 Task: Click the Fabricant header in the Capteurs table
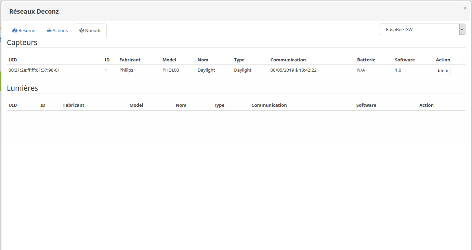pyautogui.click(x=130, y=60)
